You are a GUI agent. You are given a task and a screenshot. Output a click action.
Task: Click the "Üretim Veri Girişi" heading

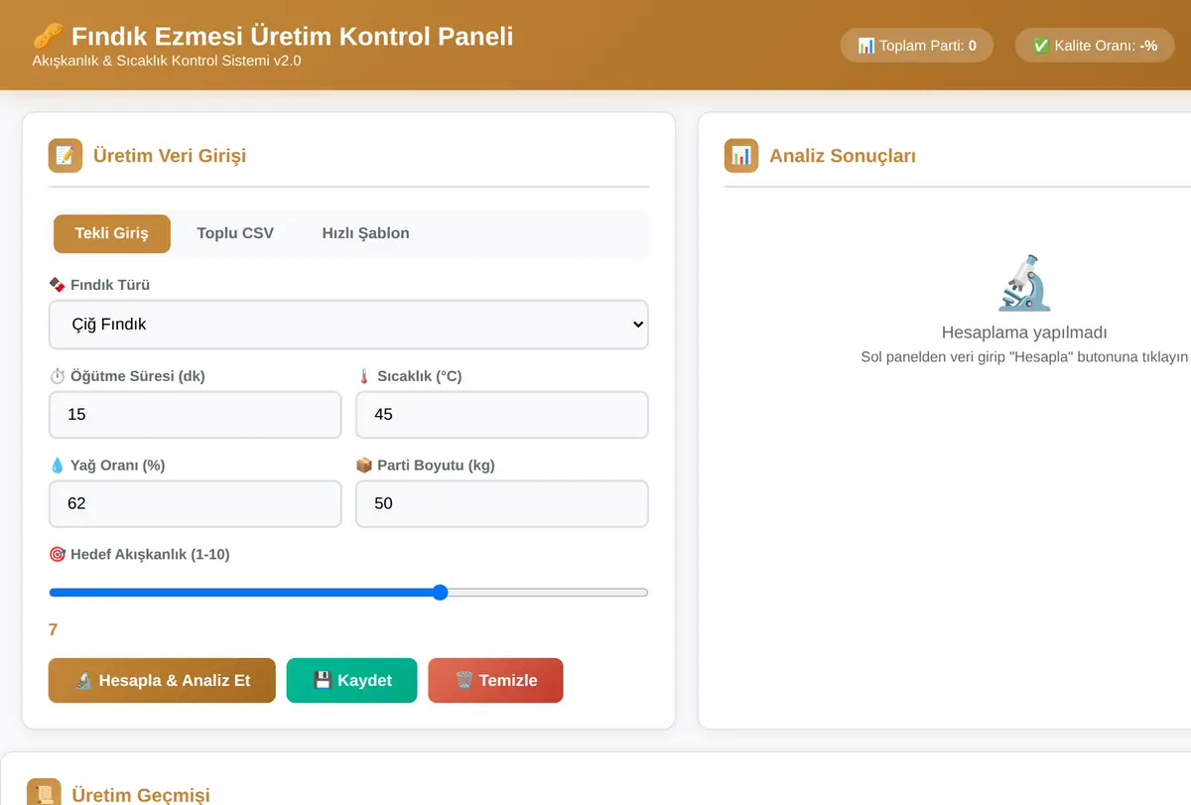[170, 156]
